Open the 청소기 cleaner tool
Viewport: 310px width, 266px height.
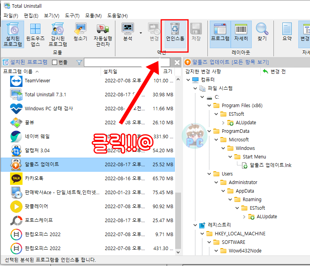pyautogui.click(x=80, y=32)
